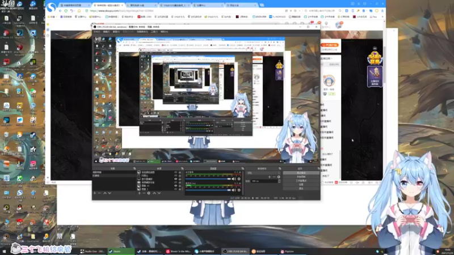The width and height of the screenshot is (454, 255).
Task: Open Studio One from the taskbar
Action: tap(93, 252)
